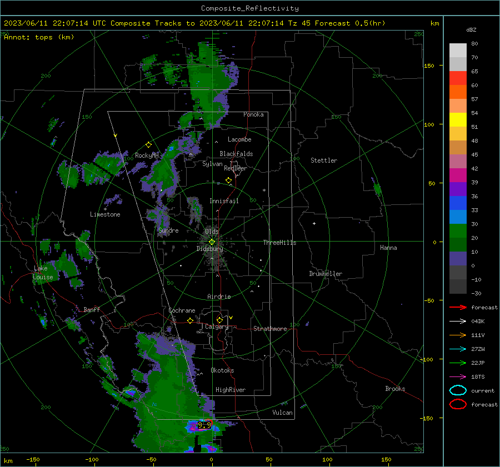The width and height of the screenshot is (500, 467).
Task: Click the yellow diamond marker below RedDeer
Action: pos(228,180)
